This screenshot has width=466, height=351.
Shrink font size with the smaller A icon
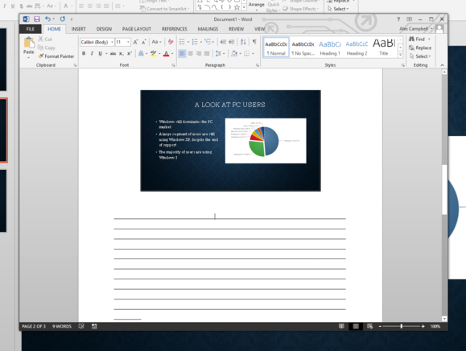tap(143, 42)
